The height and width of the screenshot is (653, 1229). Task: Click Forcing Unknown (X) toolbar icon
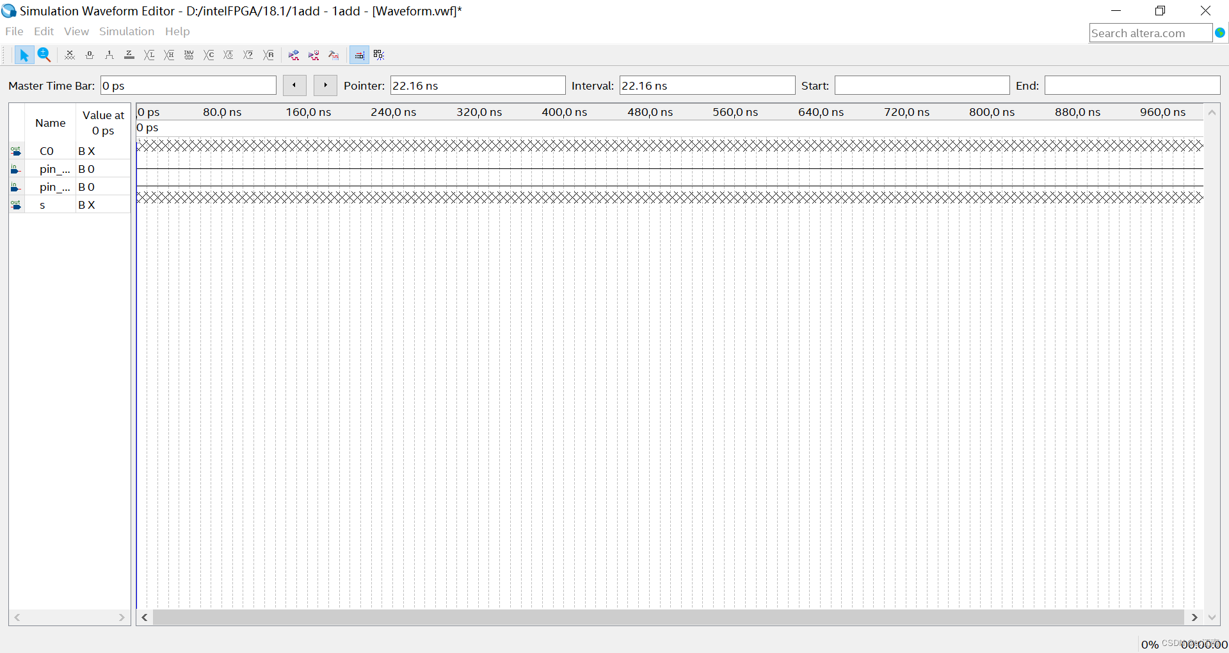coord(70,55)
